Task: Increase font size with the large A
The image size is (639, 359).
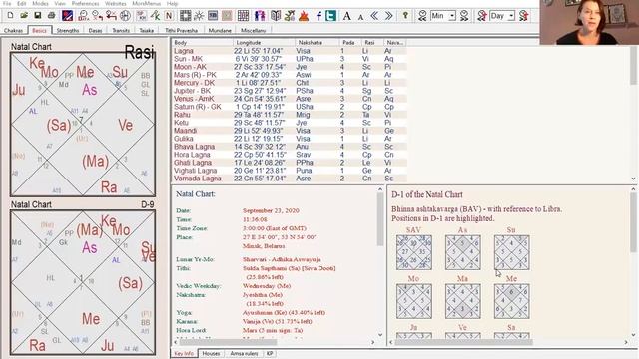Action: tap(346, 16)
